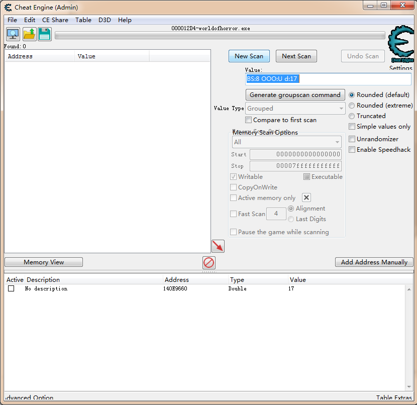Click the Type column header in table
Image resolution: width=417 pixels, height=405 pixels.
pyautogui.click(x=258, y=280)
